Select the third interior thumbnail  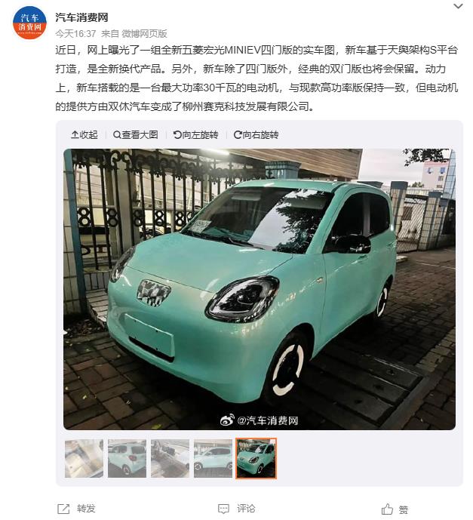170,458
